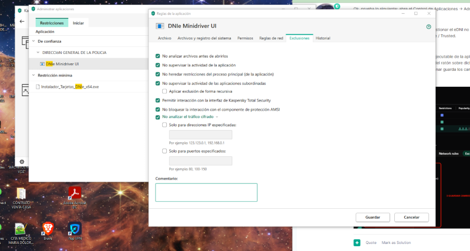
Task: Click Mark as Solution link
Action: click(396, 243)
